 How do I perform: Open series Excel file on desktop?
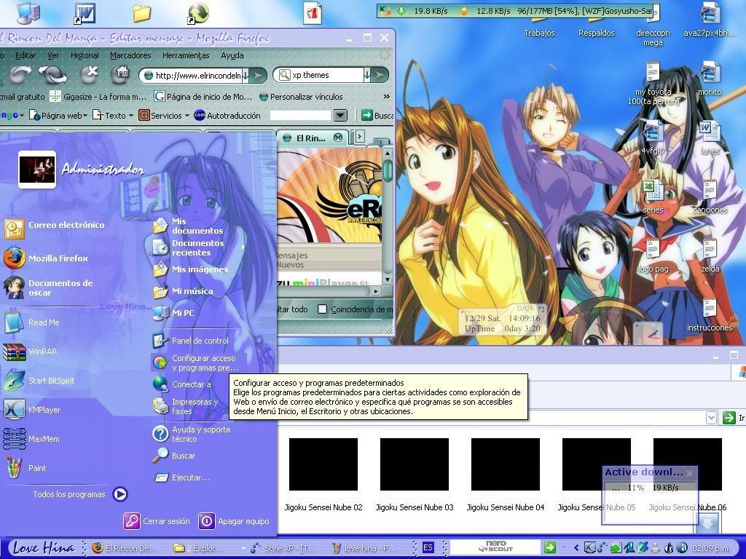tap(653, 196)
